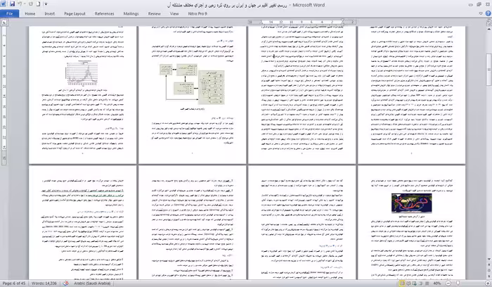492x287 pixels.
Task: Switch to Full Screen Reading view
Action: pyautogui.click(x=408, y=283)
